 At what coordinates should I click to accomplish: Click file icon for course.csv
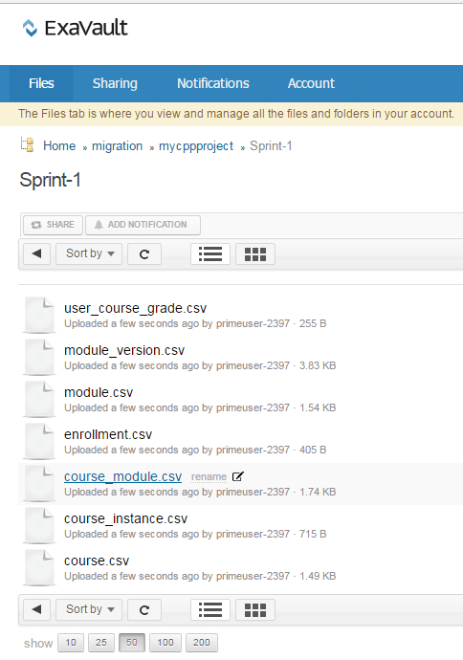39,567
